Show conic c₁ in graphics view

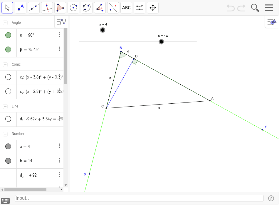8,77
